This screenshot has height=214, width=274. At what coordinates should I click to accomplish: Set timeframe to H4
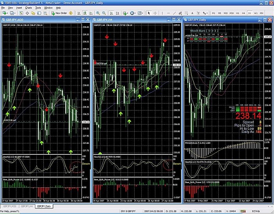[243, 13]
